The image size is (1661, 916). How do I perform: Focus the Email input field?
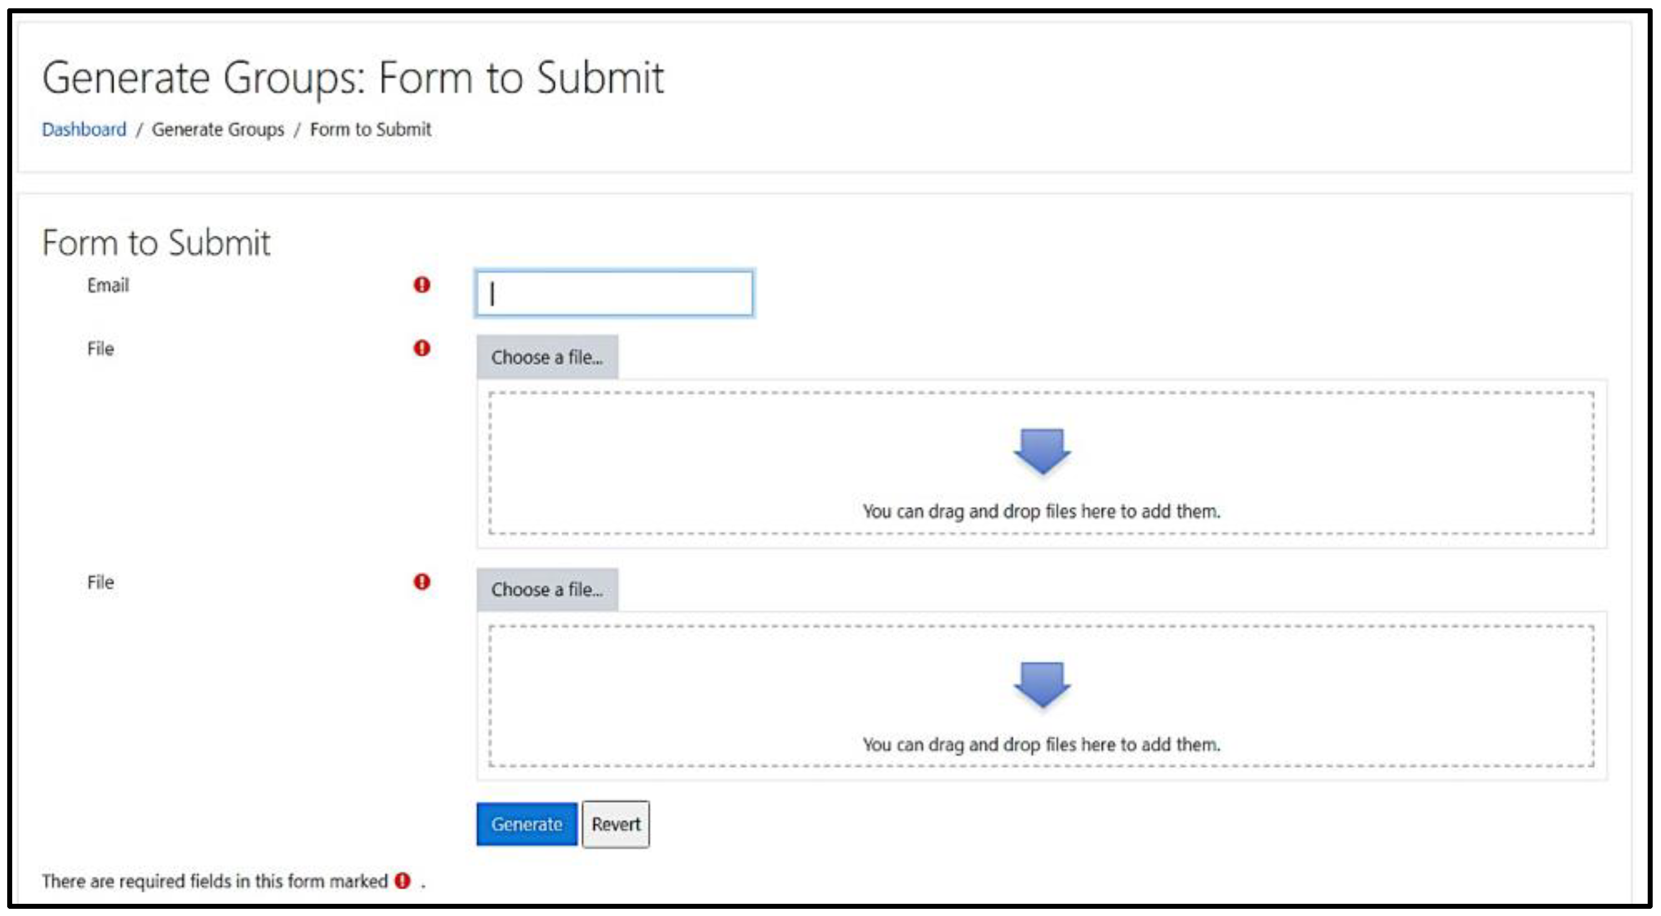coord(614,294)
